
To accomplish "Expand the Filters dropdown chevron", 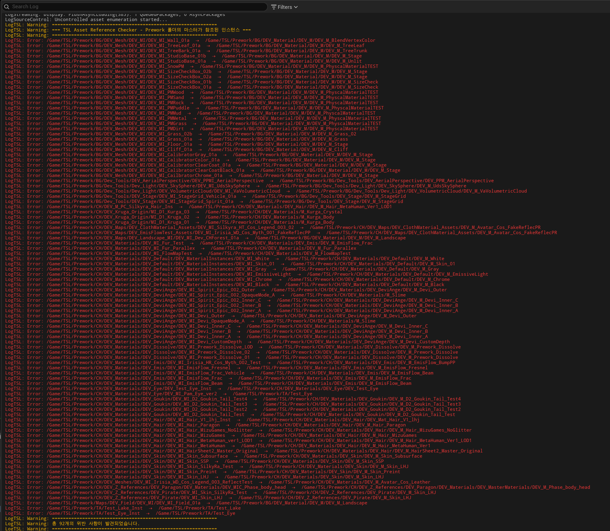I will (296, 7).
